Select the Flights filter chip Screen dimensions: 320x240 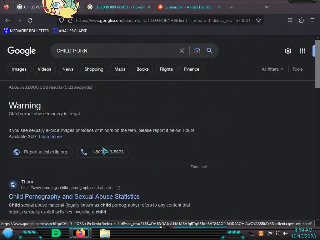coord(166,69)
